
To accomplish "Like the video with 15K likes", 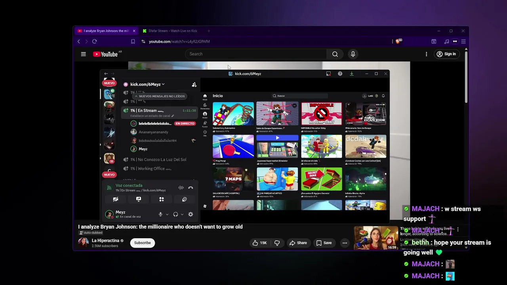I will [x=259, y=243].
